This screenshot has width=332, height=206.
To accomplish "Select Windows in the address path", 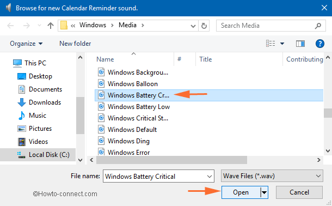I will click(93, 25).
